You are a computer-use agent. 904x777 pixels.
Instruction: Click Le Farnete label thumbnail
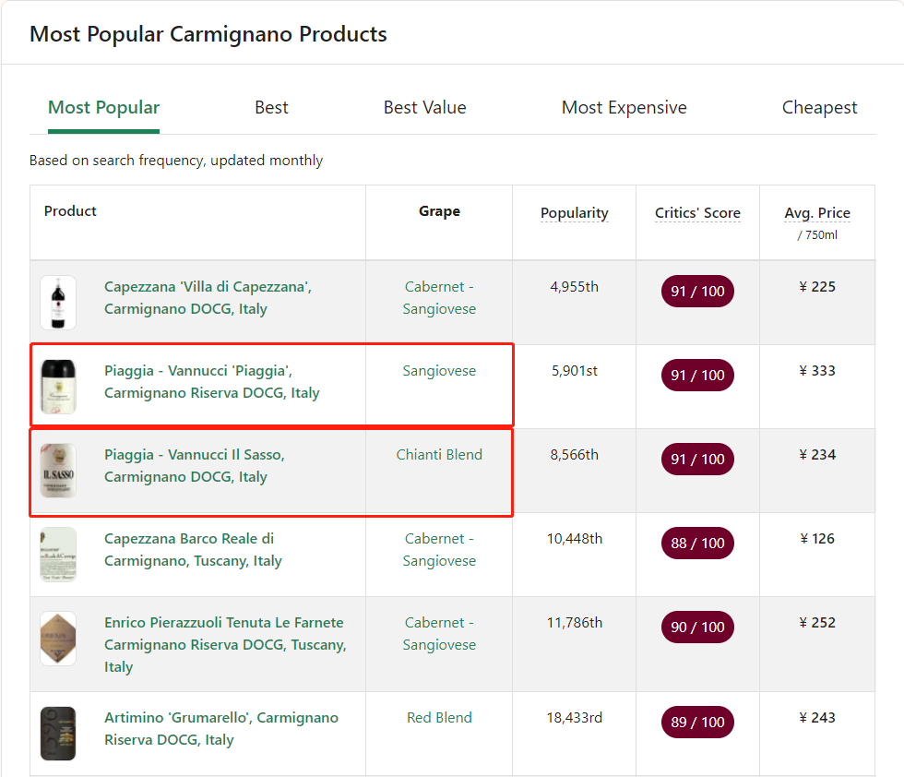[x=58, y=639]
